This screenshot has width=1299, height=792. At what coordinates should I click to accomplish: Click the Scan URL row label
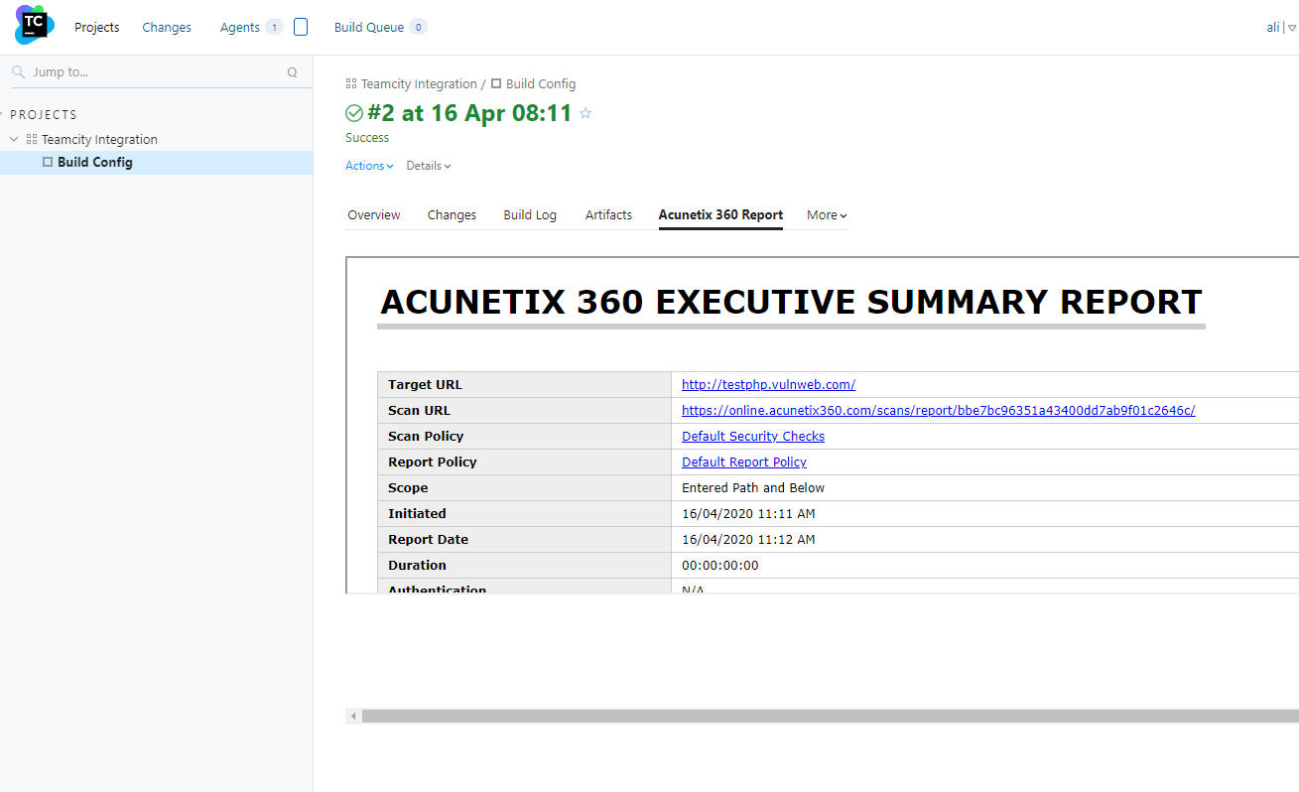[x=420, y=411]
